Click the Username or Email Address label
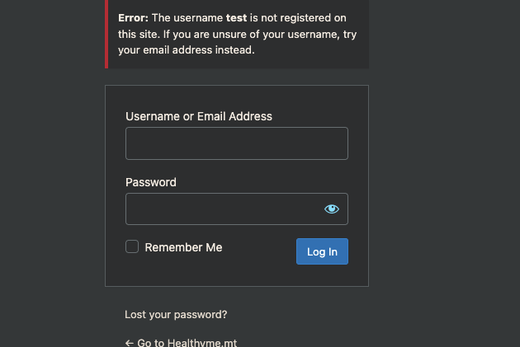The image size is (520, 347). 199,116
